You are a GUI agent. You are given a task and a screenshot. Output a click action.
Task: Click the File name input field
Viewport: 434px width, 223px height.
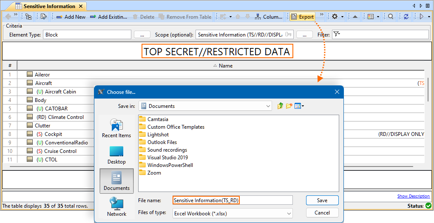coord(233,200)
